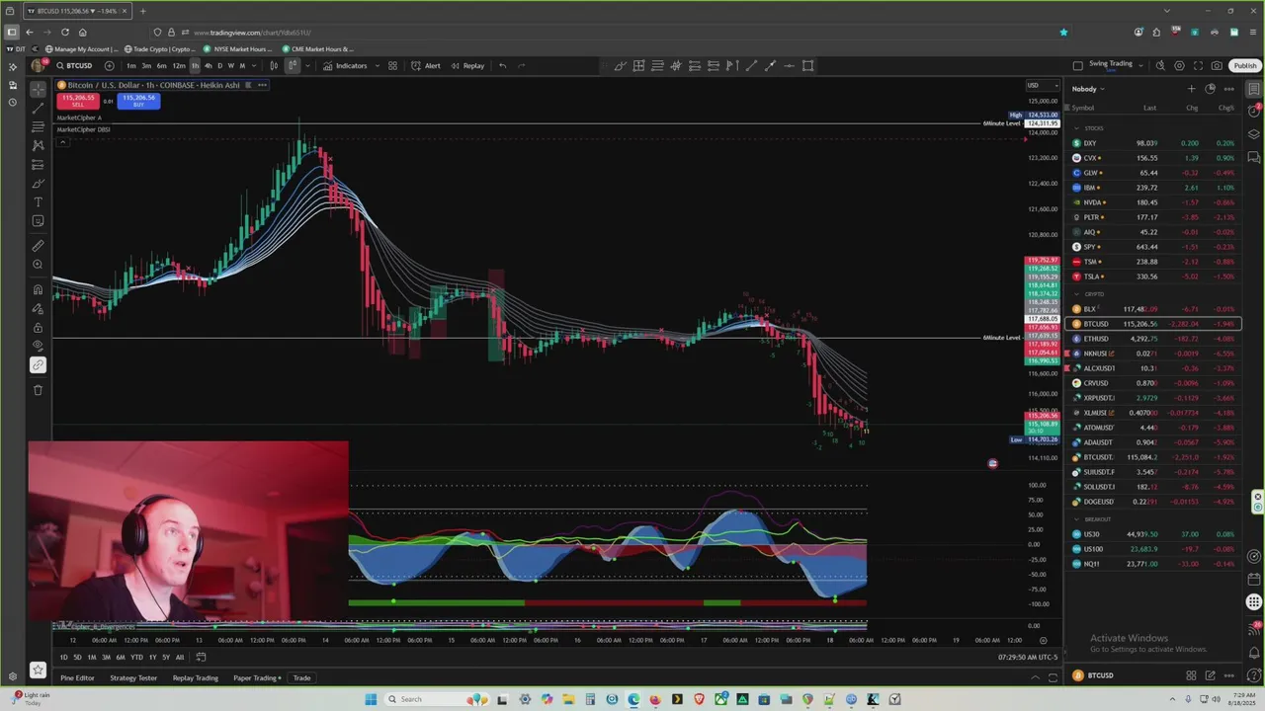Image resolution: width=1265 pixels, height=711 pixels.
Task: Open quick search icon in top toolbar
Action: 1161,66
